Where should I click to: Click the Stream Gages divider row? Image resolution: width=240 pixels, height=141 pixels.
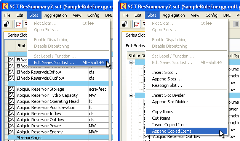click(58, 138)
